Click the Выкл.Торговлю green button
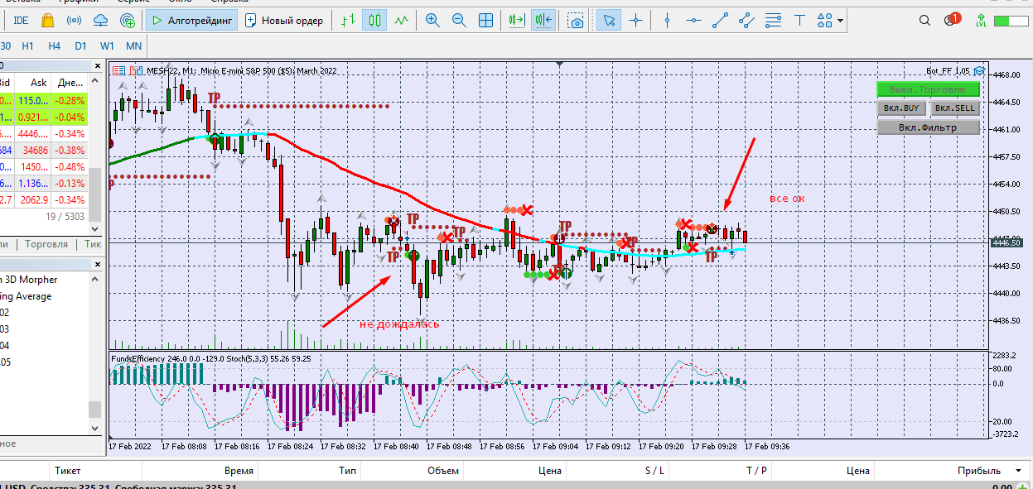The image size is (1033, 489). (928, 89)
